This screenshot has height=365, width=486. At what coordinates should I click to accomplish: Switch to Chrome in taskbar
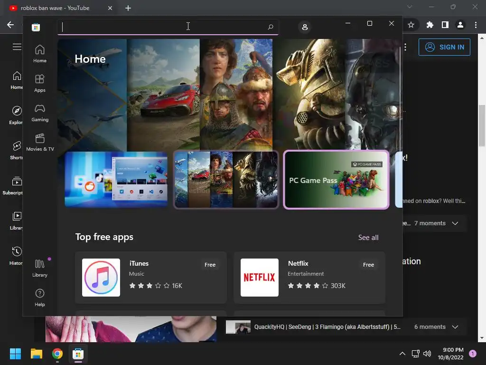coord(57,354)
